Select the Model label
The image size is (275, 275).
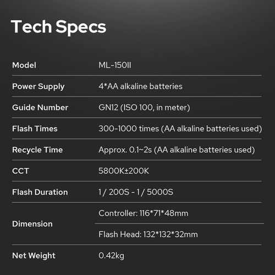click(x=24, y=65)
